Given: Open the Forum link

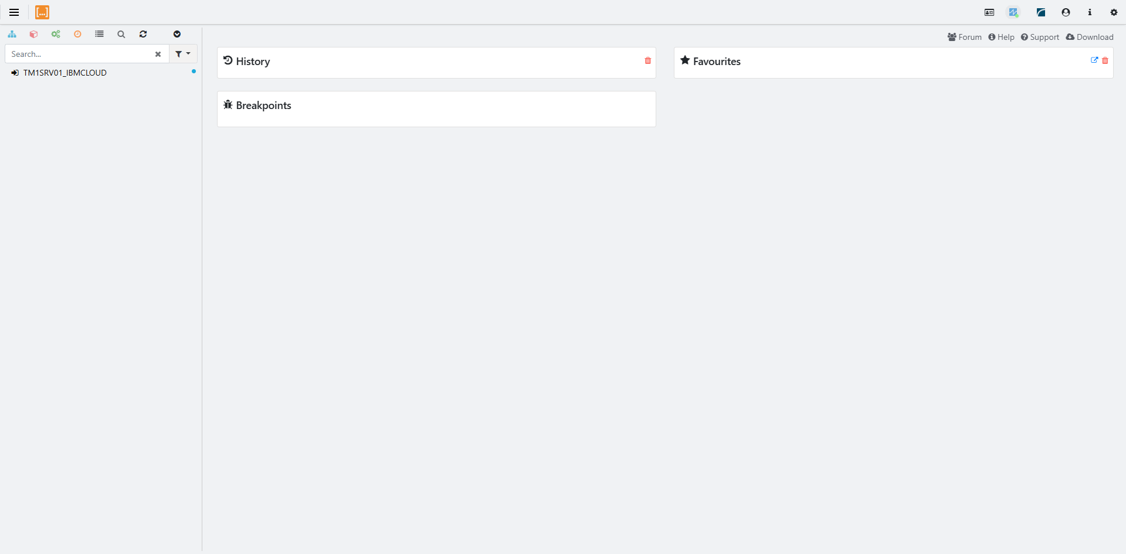Looking at the screenshot, I should tap(965, 37).
